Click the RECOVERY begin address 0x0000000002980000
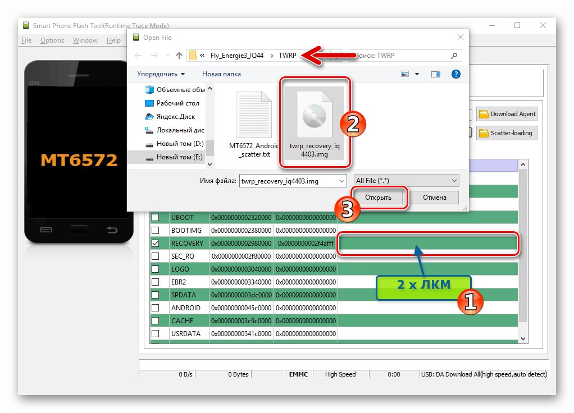The width and height of the screenshot is (574, 413). pyautogui.click(x=242, y=244)
